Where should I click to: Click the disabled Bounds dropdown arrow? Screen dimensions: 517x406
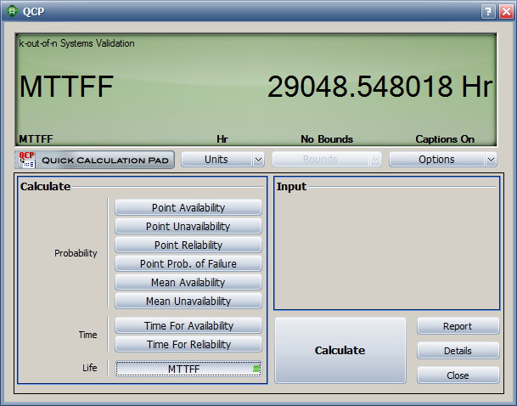(x=375, y=160)
